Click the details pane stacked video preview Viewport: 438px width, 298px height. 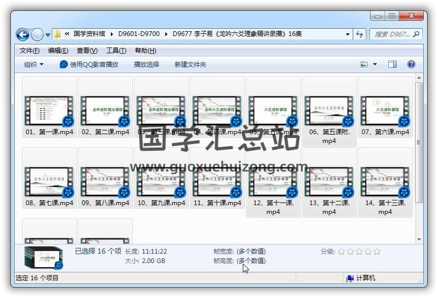(43, 258)
